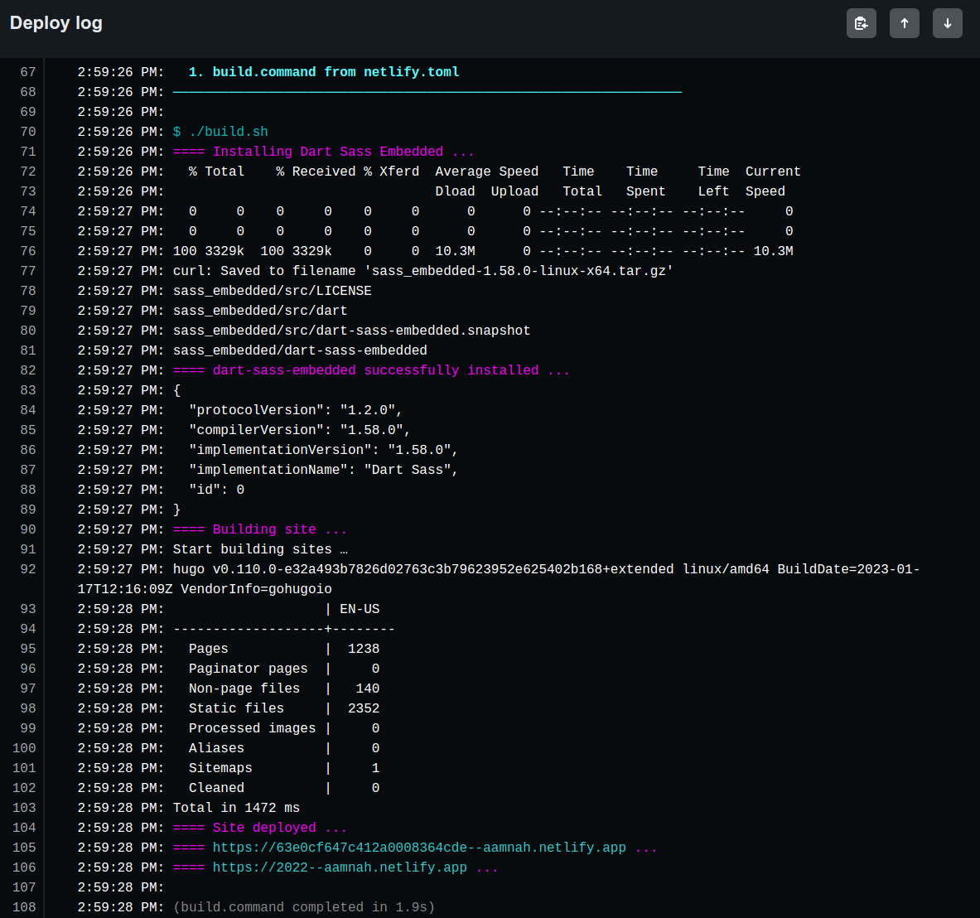Click the Building site log entry
Image resolution: width=980 pixels, height=918 pixels.
(x=261, y=529)
